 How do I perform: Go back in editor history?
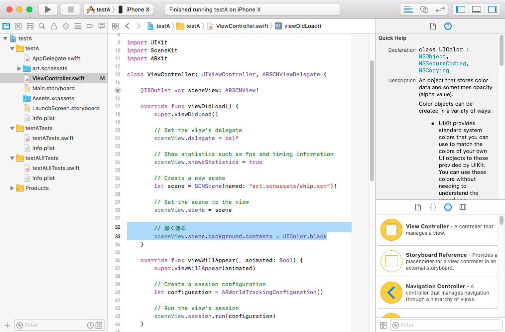pyautogui.click(x=127, y=26)
